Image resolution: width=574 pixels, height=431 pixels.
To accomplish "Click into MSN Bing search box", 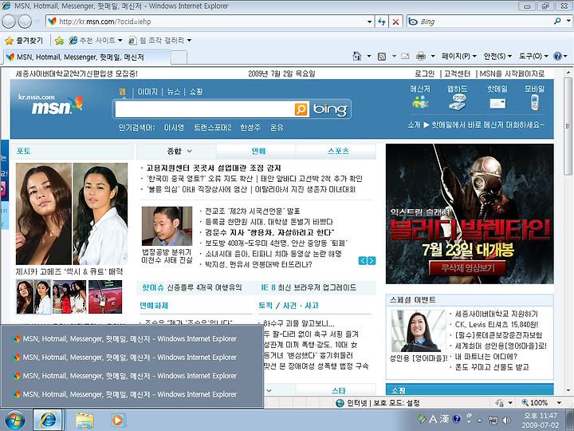I will point(204,109).
